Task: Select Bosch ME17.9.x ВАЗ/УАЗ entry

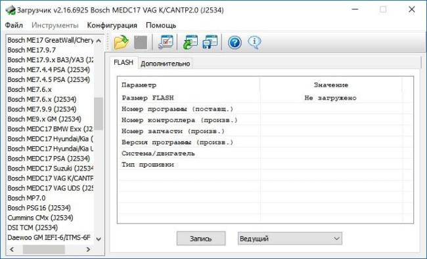Action: (x=51, y=60)
